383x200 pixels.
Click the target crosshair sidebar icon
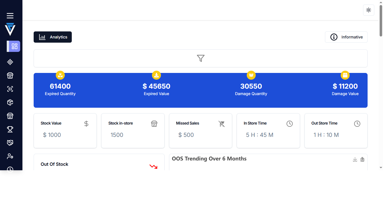10,62
